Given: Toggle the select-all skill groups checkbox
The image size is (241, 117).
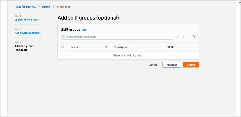Looking at the screenshot, I should (63, 47).
